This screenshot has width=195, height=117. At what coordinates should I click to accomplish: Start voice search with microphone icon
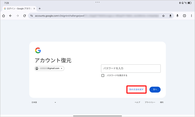[x=177, y=16]
